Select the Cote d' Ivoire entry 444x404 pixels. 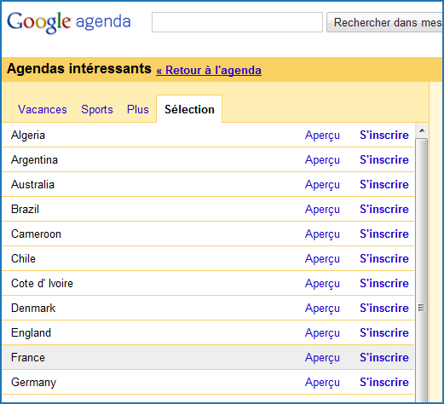coord(42,284)
